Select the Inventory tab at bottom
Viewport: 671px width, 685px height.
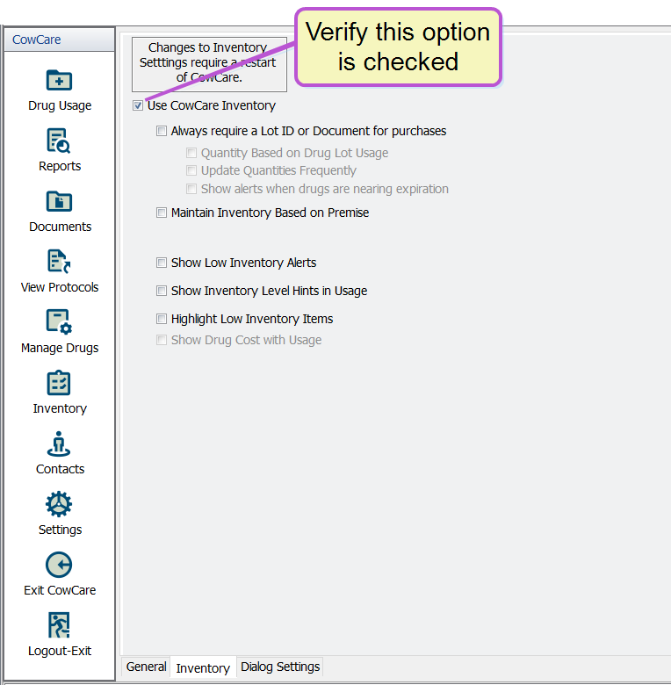click(203, 667)
